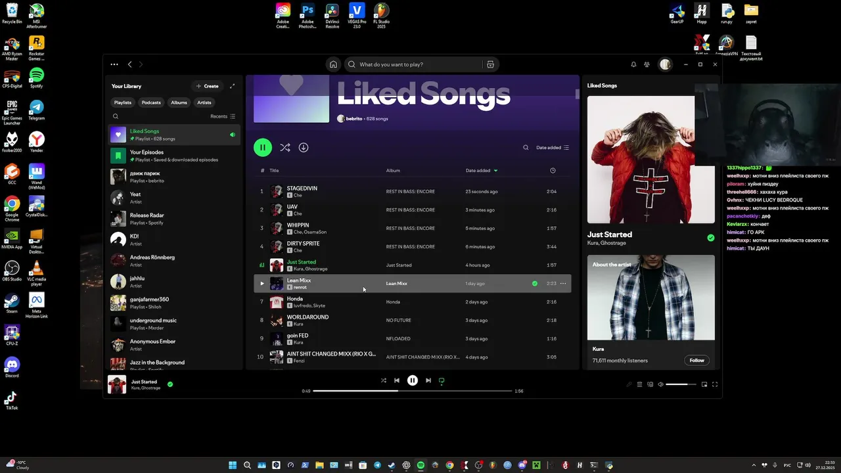The width and height of the screenshot is (841, 473).
Task: Click the song progress bar
Action: click(x=413, y=391)
